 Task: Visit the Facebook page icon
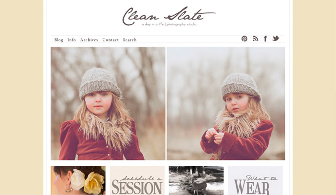(265, 39)
